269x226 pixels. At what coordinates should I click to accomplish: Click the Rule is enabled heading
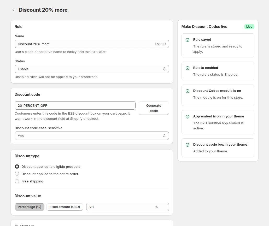pyautogui.click(x=206, y=68)
